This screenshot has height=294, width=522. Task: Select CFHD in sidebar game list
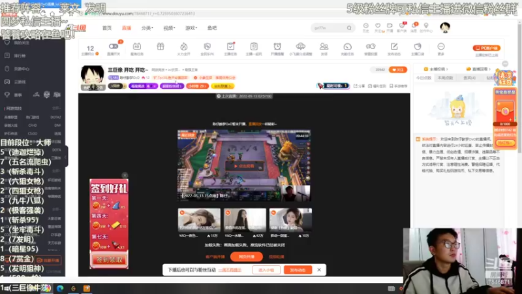coord(33,125)
